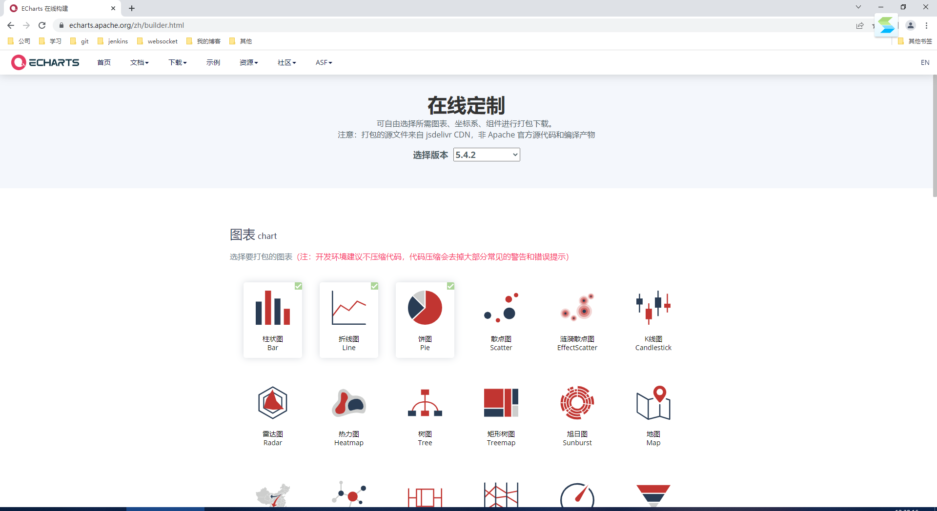Image resolution: width=937 pixels, height=511 pixels.
Task: Click the Graph relation chart icon
Action: [x=349, y=494]
